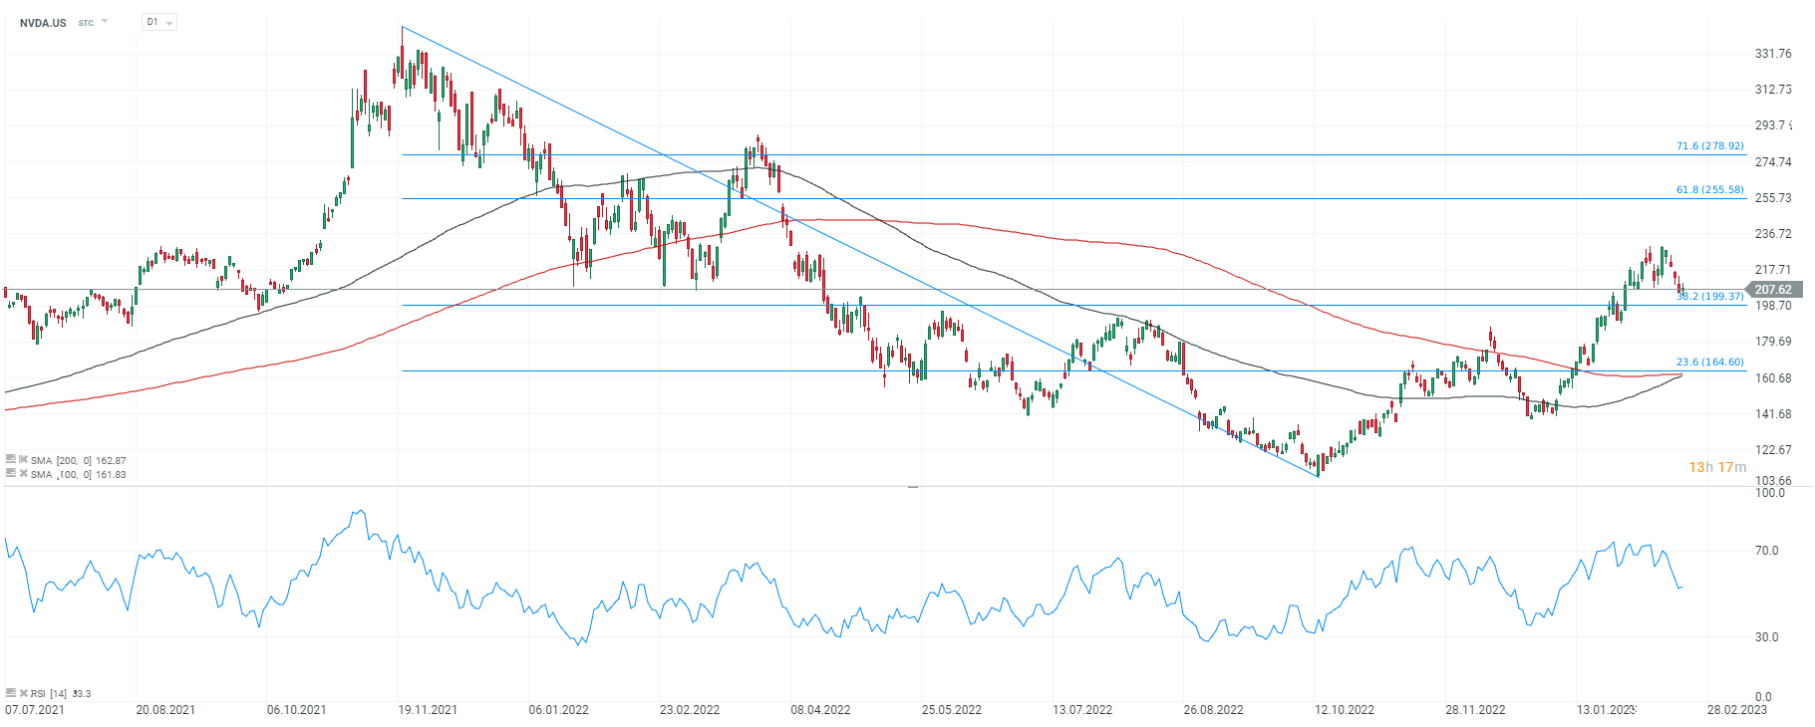
Task: Click the 141.68 price axis label
Action: pyautogui.click(x=1773, y=414)
